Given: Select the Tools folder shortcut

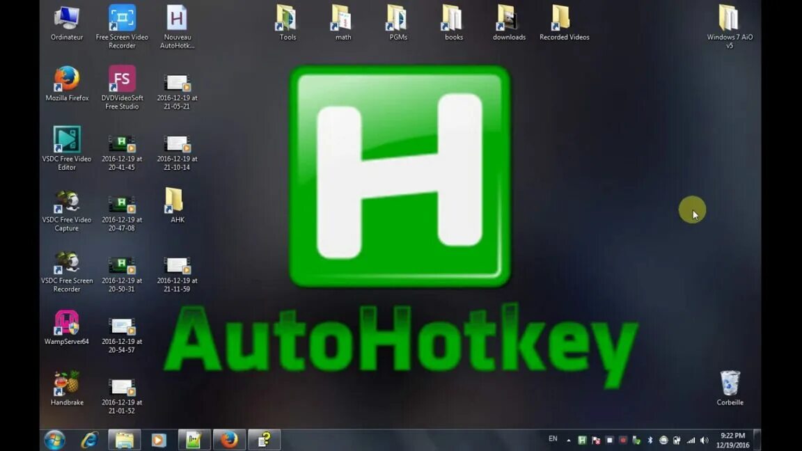Looking at the screenshot, I should click(x=288, y=23).
